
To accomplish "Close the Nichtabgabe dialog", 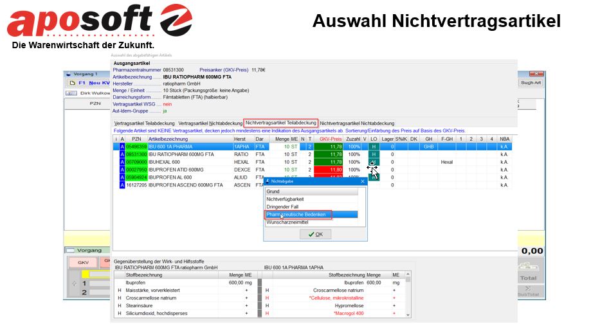I will point(363,181).
